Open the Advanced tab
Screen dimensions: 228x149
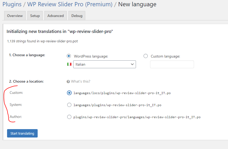coord(55,16)
